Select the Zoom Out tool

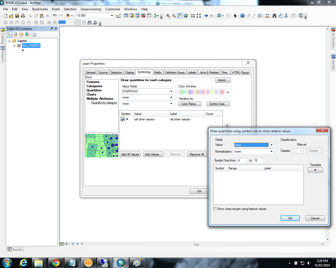(174, 16)
